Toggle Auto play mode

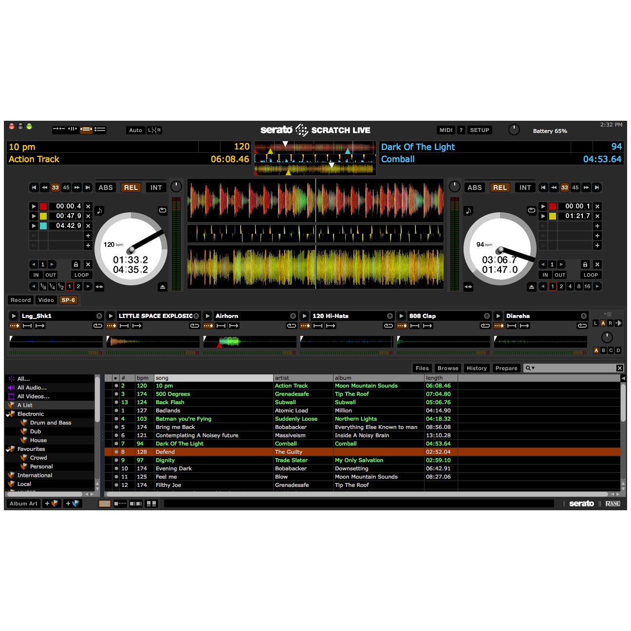click(x=136, y=130)
